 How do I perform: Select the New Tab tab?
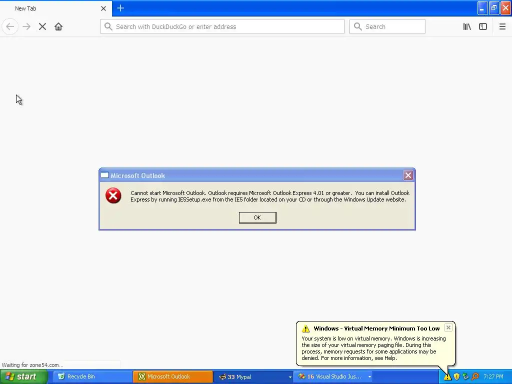coord(55,8)
